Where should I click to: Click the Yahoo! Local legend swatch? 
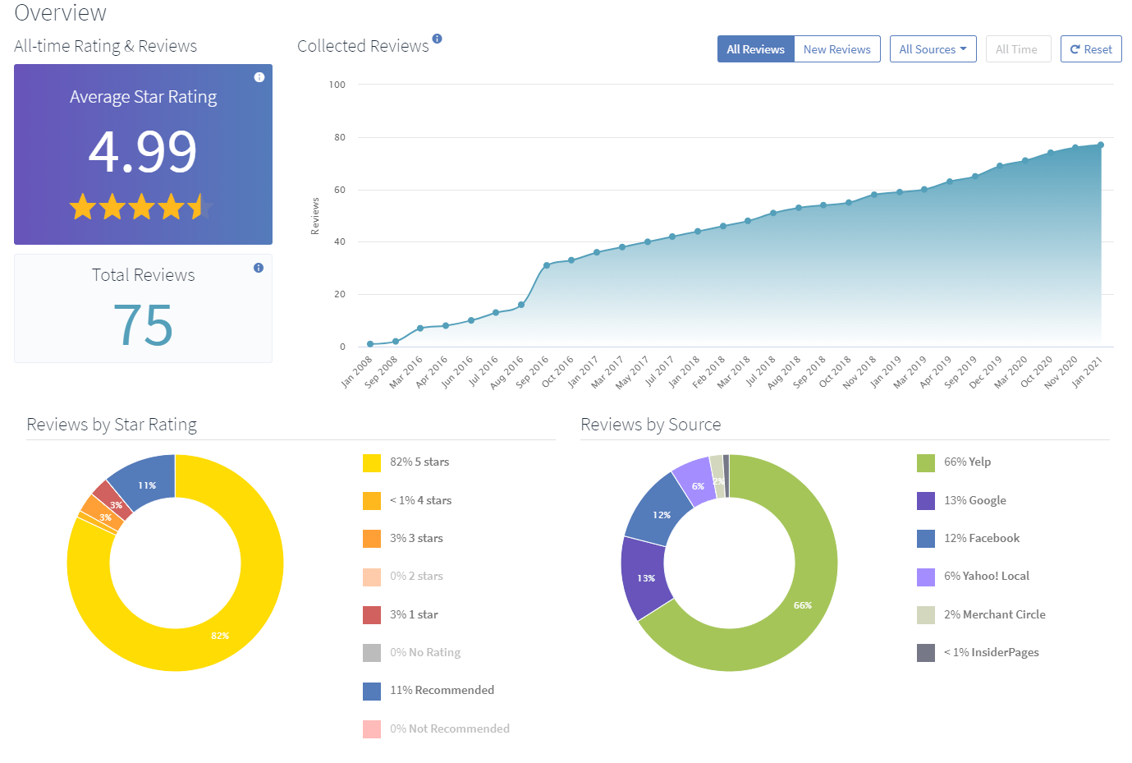tap(926, 577)
